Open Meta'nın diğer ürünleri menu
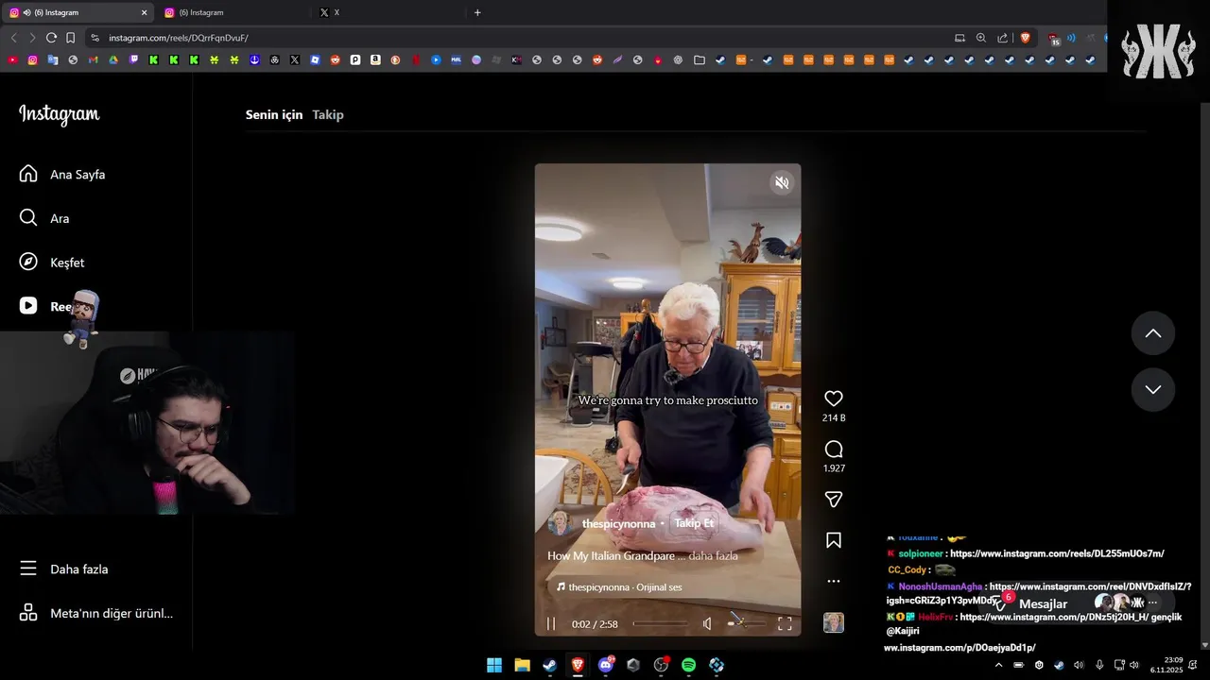1210x680 pixels. click(95, 613)
